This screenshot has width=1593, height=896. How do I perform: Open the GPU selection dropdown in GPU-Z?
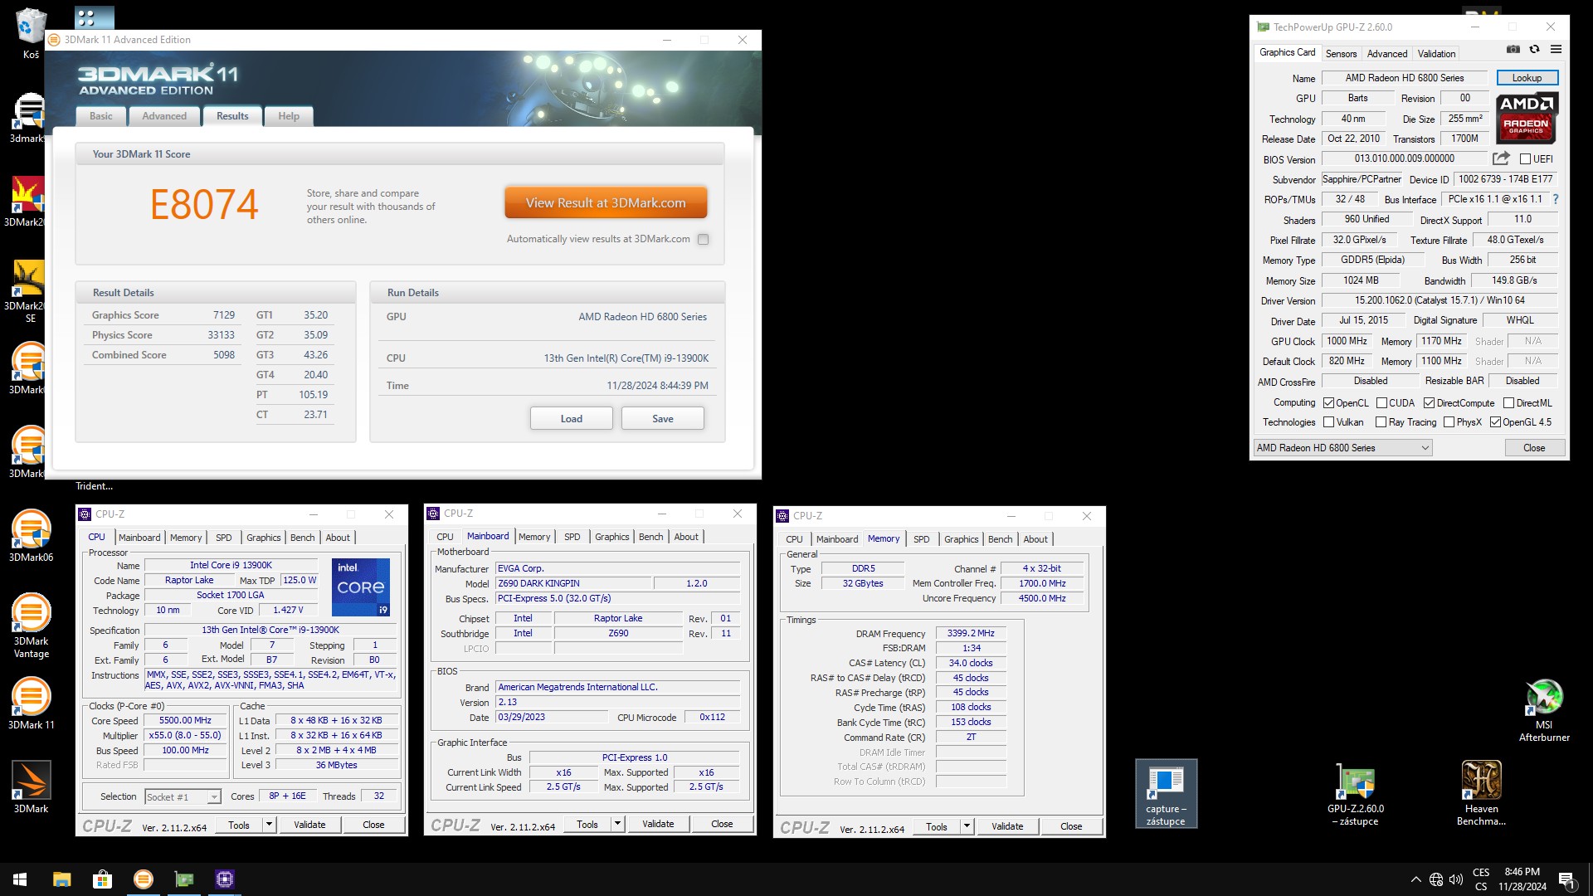pos(1342,448)
